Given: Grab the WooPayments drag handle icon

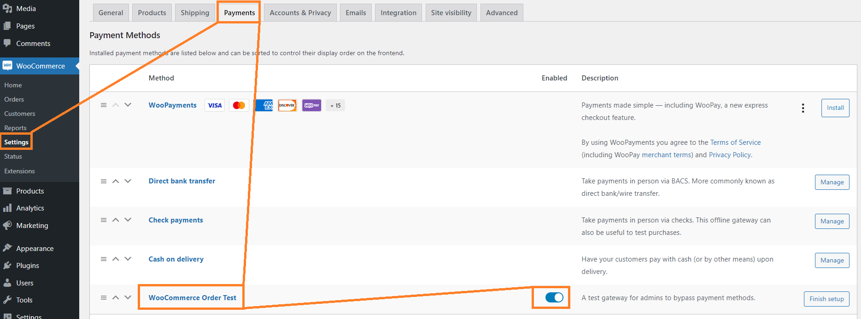Looking at the screenshot, I should (x=104, y=105).
